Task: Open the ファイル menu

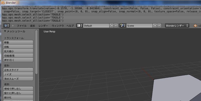Action: pyautogui.click(x=22, y=26)
